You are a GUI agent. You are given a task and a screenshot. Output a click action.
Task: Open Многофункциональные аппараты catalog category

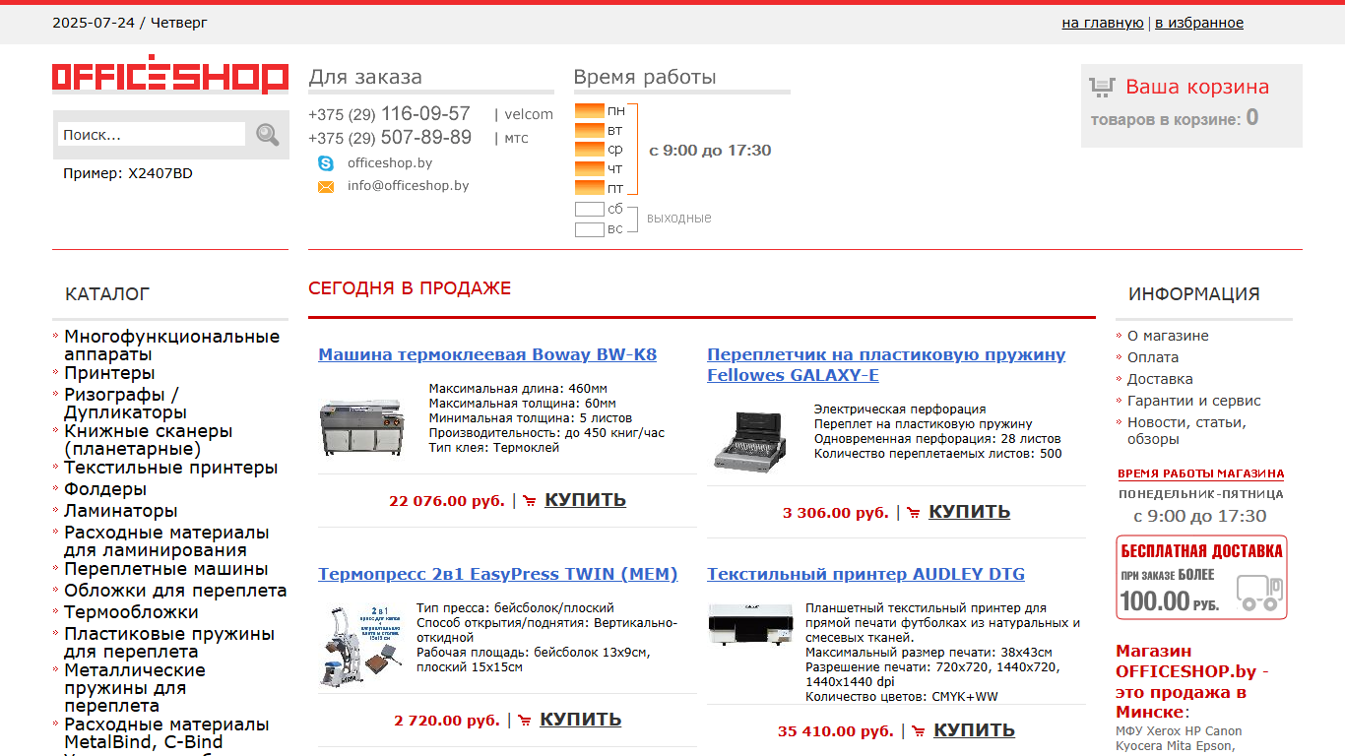point(172,346)
